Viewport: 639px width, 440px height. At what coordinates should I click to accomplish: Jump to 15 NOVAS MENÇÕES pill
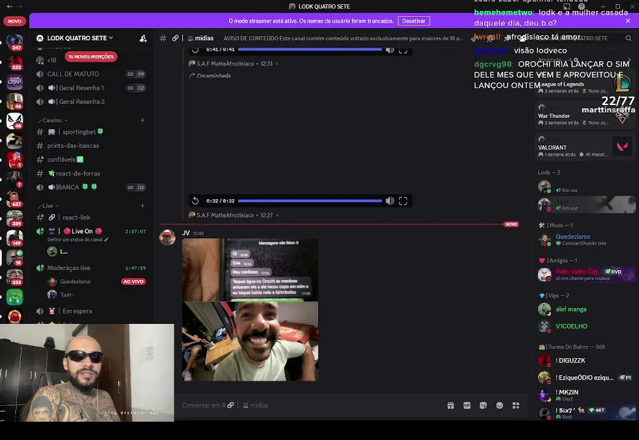[x=91, y=57]
